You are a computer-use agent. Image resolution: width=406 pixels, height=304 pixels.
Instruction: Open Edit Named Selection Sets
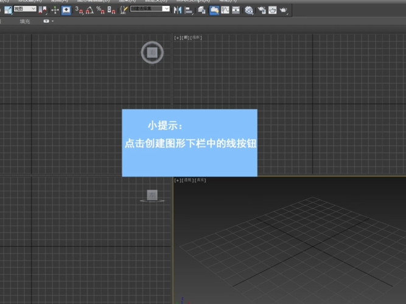(124, 10)
